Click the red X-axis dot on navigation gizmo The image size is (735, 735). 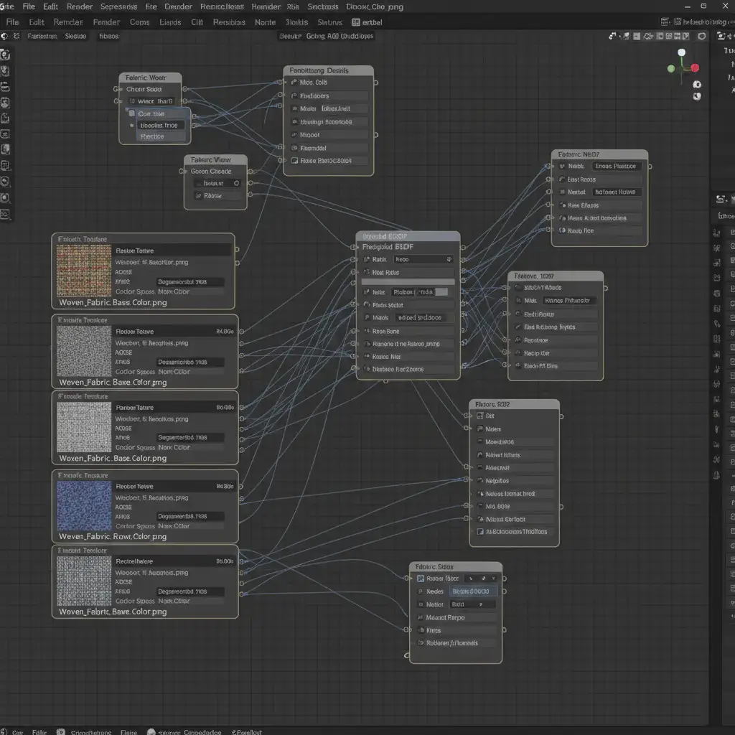[694, 68]
